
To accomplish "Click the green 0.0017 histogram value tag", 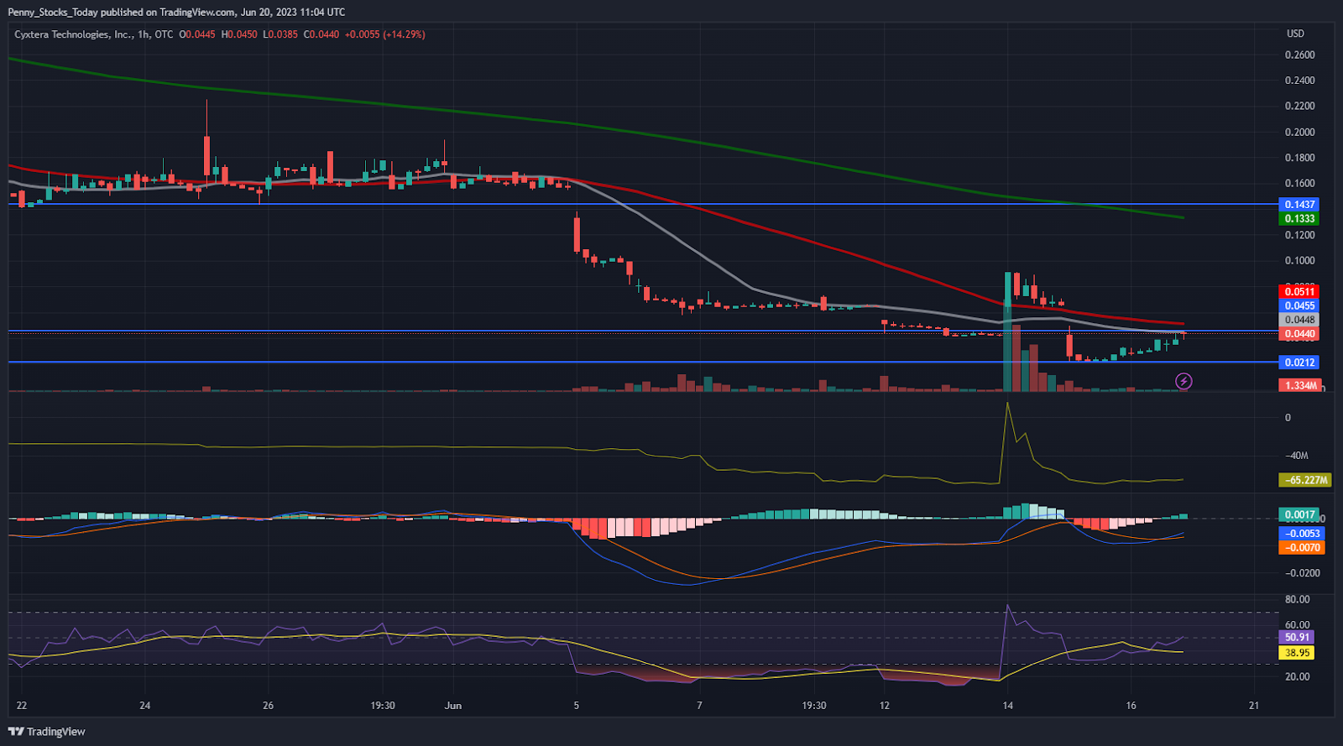I will [1299, 514].
